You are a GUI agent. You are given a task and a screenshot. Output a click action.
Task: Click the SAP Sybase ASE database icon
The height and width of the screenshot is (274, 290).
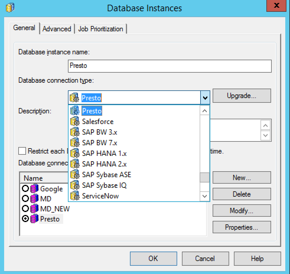coord(75,175)
